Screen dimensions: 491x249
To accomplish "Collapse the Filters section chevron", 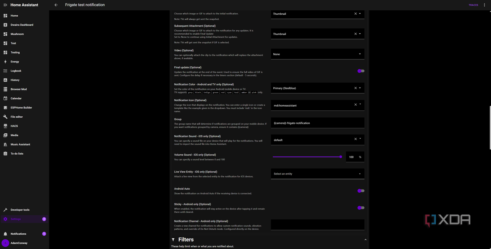I will (x=365, y=240).
